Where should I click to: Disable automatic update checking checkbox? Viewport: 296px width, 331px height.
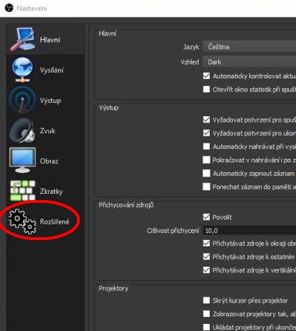[x=206, y=76]
